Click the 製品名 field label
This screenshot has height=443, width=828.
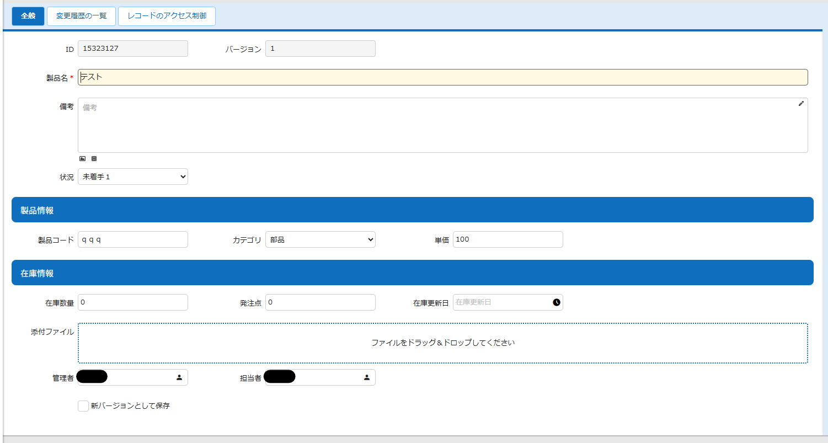(57, 78)
